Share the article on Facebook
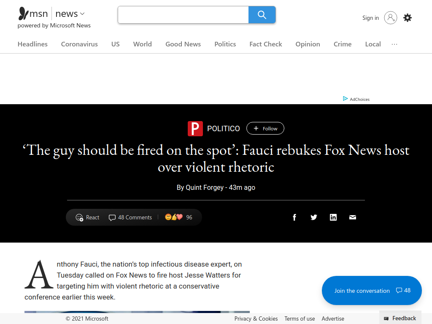Screen dimensions: 432x324 (294, 217)
